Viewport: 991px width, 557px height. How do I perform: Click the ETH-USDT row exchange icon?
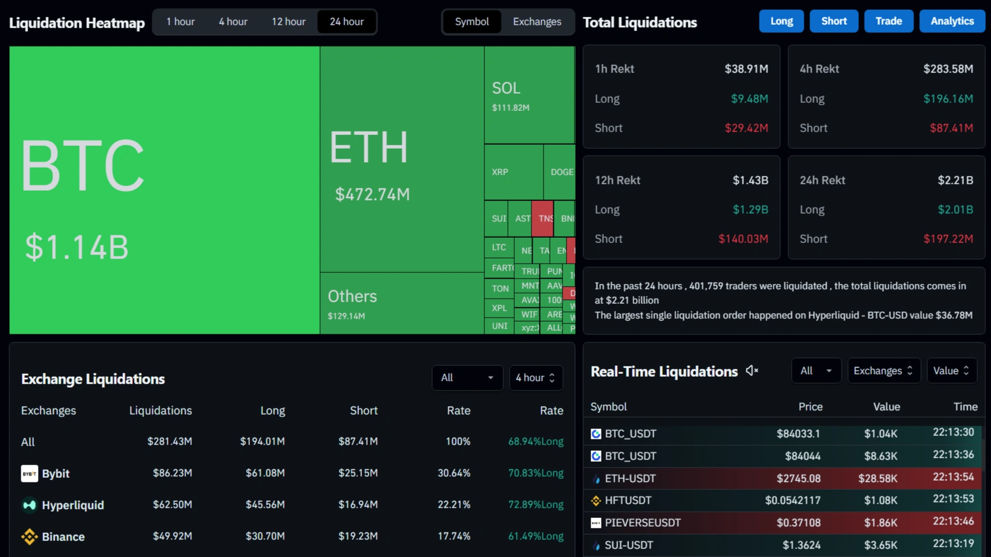(596, 479)
